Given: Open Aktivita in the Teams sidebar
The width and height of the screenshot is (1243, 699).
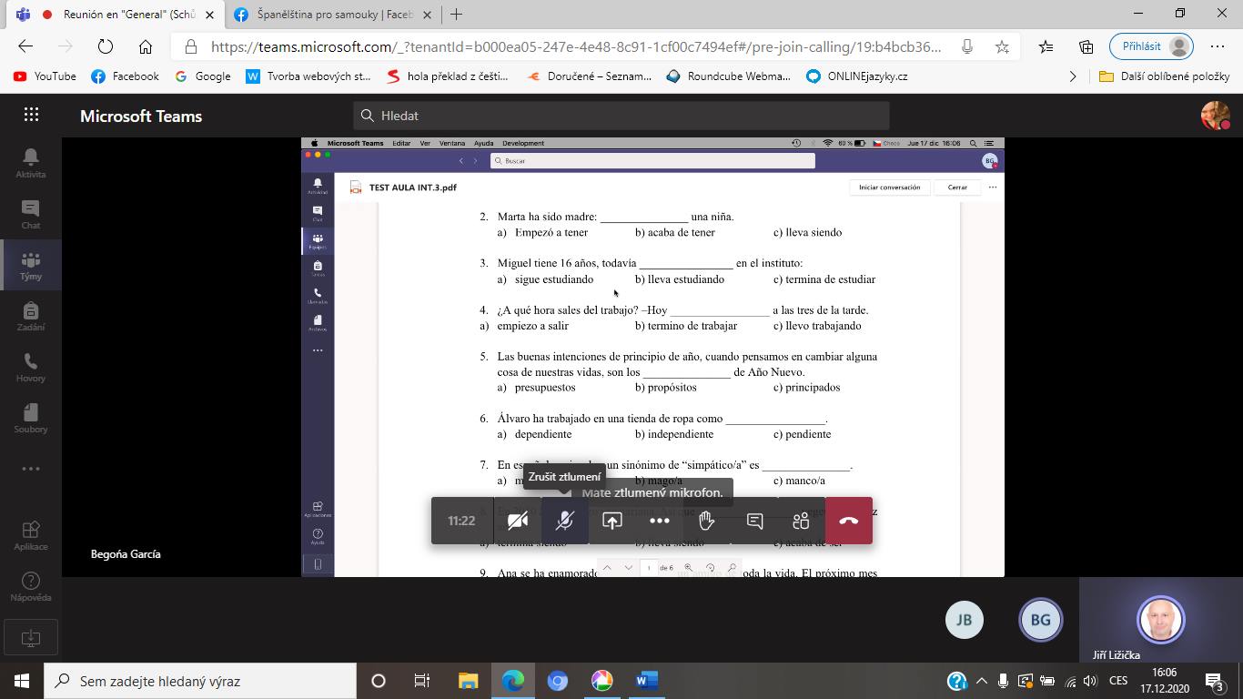Looking at the screenshot, I should (x=31, y=163).
